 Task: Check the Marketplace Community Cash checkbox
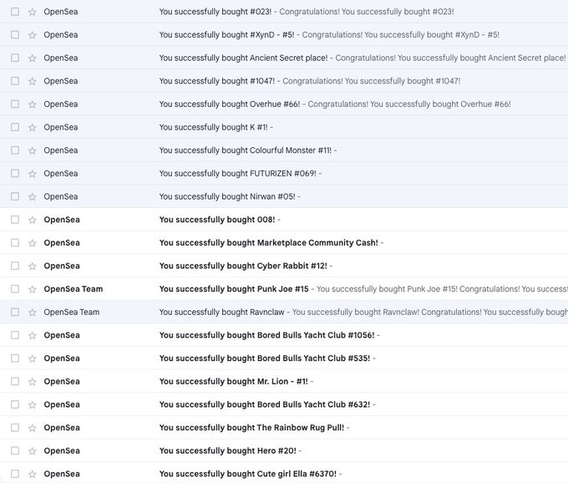[15, 243]
